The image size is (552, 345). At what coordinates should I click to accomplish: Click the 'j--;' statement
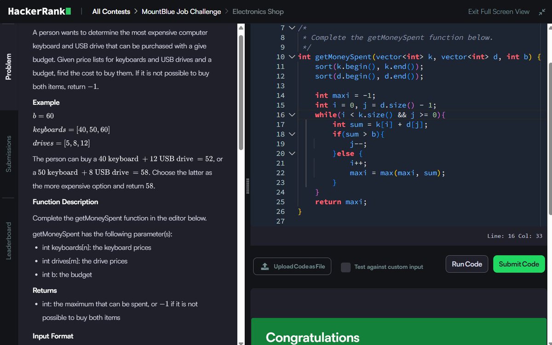pyautogui.click(x=358, y=144)
